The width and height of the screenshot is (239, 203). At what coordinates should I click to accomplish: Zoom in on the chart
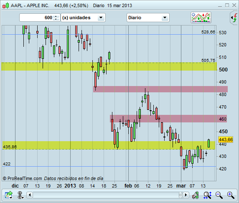[x=231, y=195]
